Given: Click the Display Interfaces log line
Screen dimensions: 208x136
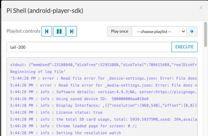Looking at the screenshot, I should pyautogui.click(x=103, y=105).
